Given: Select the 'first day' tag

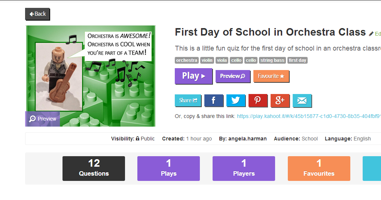Looking at the screenshot, I should 298,60.
